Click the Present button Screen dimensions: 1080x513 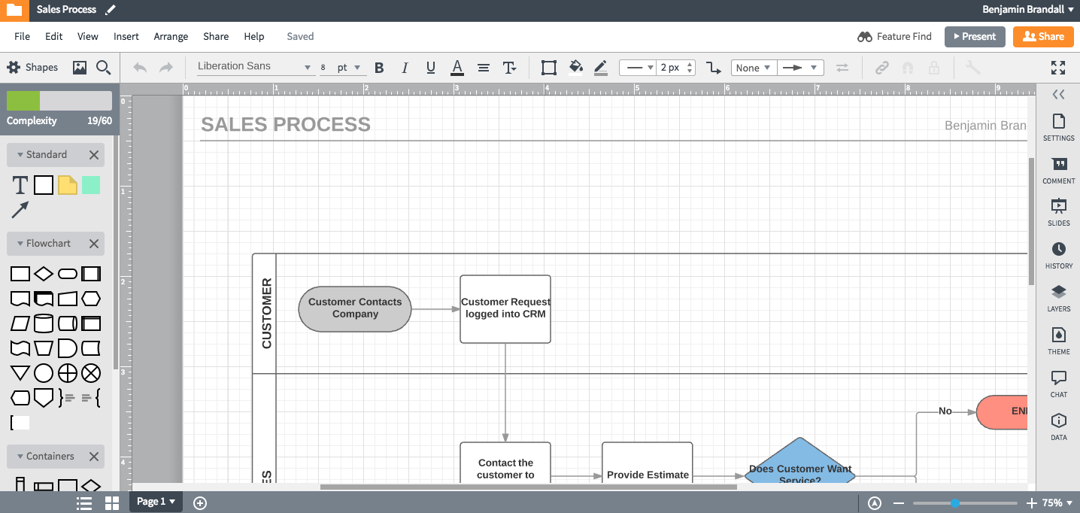[975, 36]
